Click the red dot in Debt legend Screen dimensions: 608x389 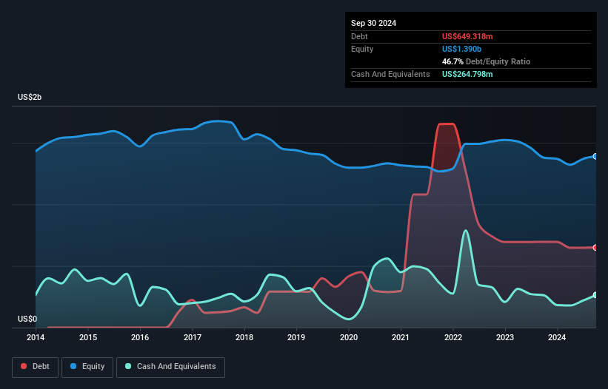click(24, 367)
